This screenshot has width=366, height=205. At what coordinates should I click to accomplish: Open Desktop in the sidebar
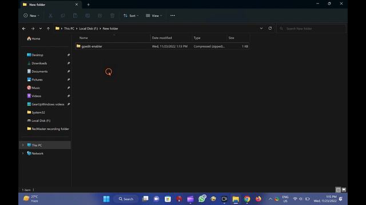coord(35,55)
